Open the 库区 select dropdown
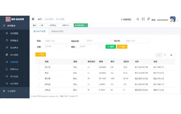181x114 pixels. click(90, 46)
